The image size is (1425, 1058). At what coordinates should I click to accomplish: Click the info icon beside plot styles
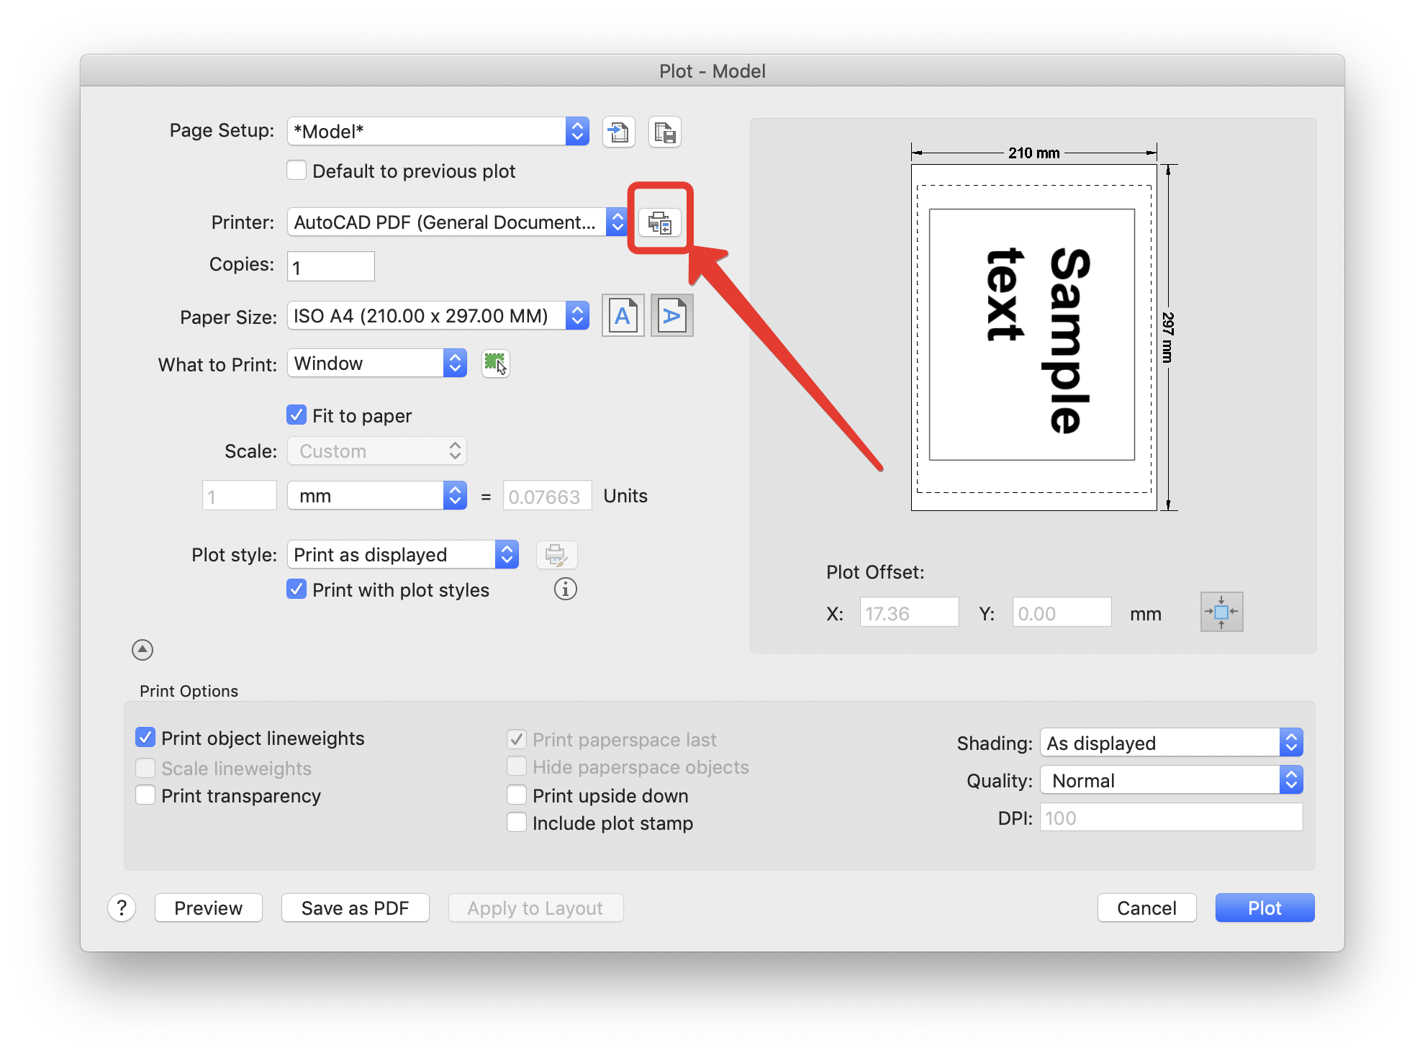click(x=565, y=589)
